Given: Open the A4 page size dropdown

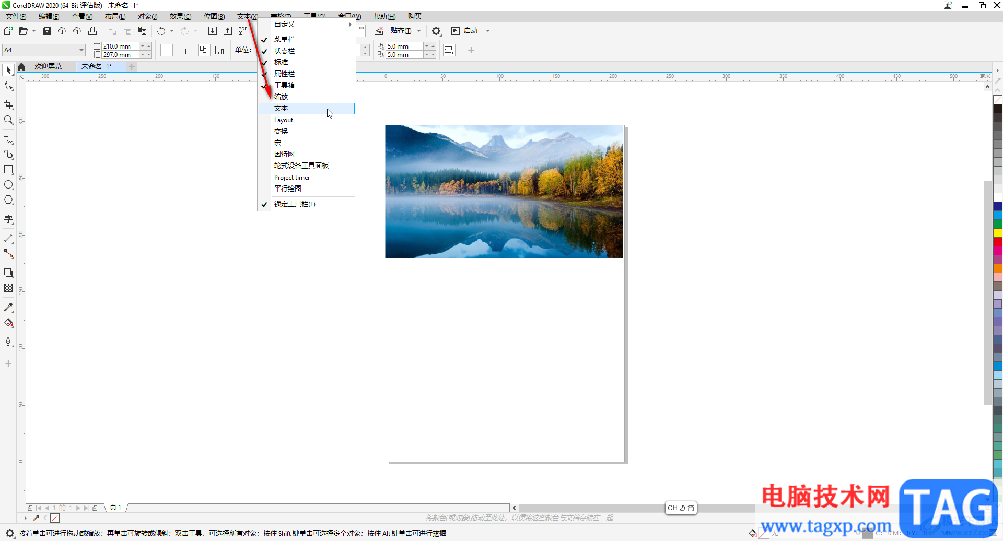Looking at the screenshot, I should [81, 50].
